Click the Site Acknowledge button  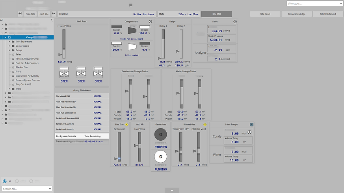[x=297, y=14]
